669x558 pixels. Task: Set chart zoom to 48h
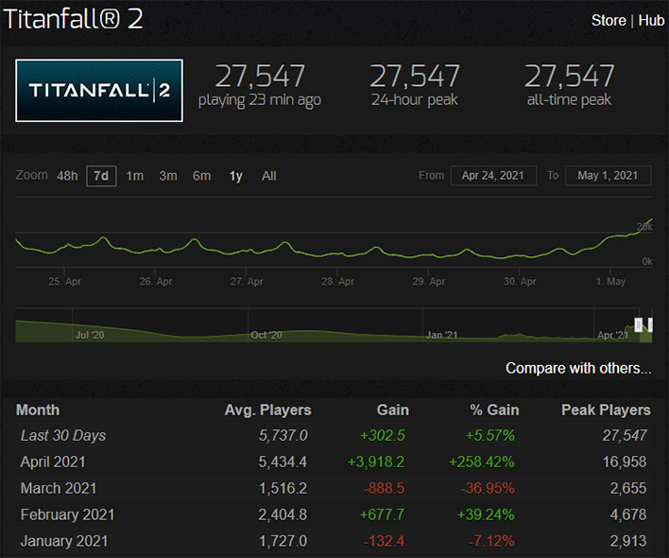(x=67, y=176)
